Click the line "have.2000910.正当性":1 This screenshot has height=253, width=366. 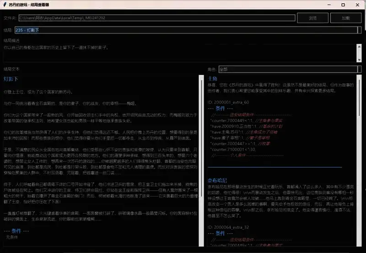pyautogui.click(x=234, y=126)
